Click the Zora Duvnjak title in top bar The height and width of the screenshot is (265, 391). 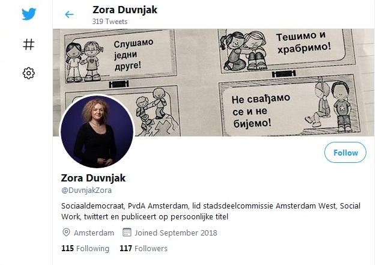pos(125,10)
